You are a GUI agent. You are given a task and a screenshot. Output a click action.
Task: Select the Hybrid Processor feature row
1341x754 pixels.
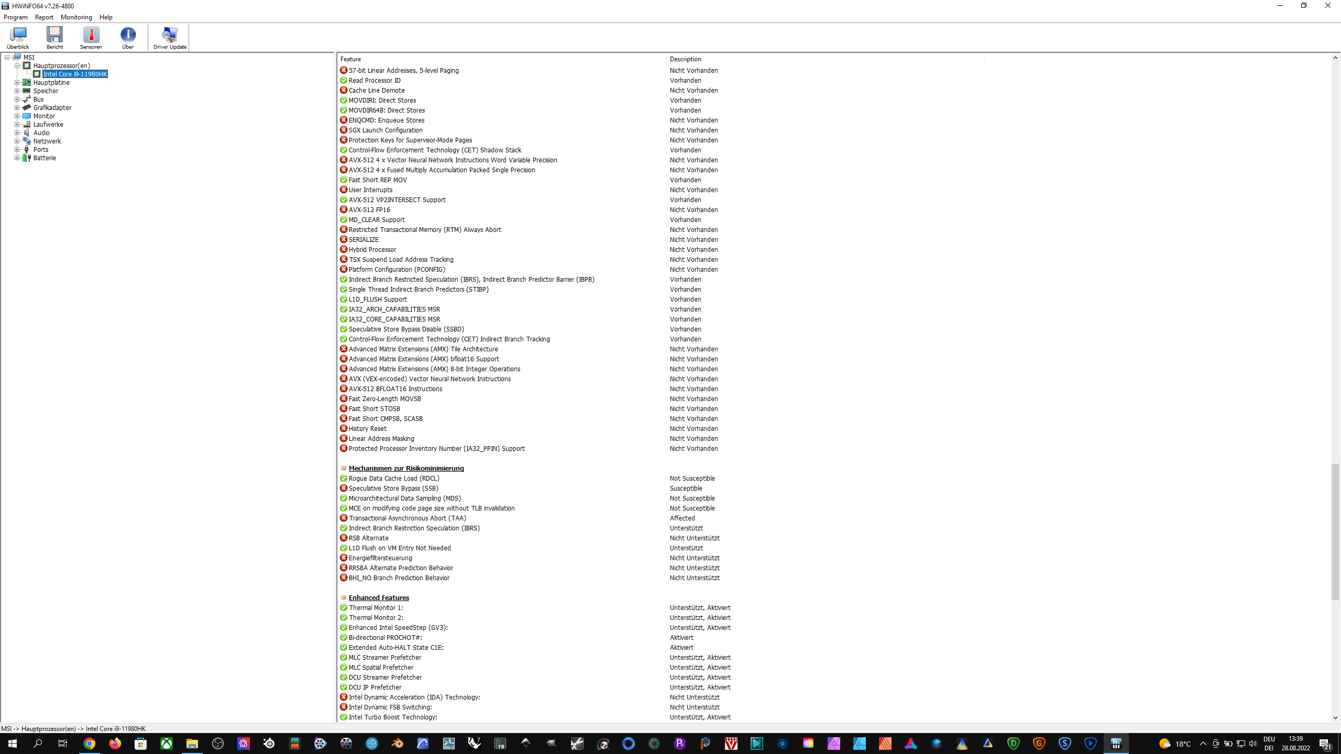pos(372,249)
